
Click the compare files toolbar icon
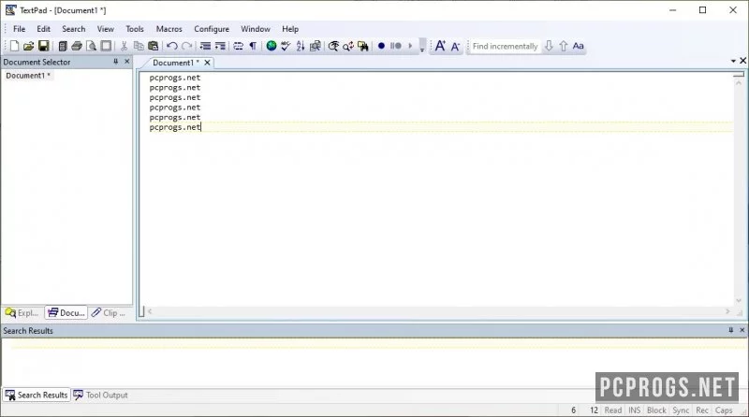click(316, 46)
